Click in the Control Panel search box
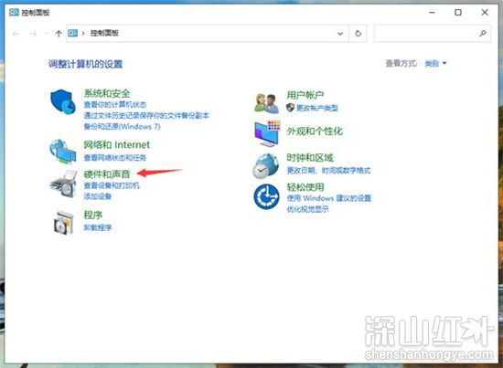This screenshot has width=503, height=368. (x=432, y=33)
